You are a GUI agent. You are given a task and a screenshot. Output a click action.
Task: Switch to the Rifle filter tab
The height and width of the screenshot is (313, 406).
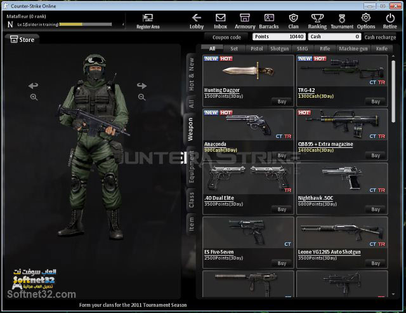[x=325, y=49]
